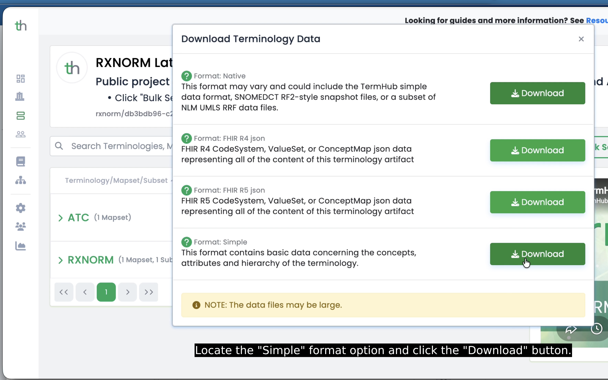Screen dimensions: 608x380
Task: Click the TermHub logo in the sidebar
Action: point(21,26)
